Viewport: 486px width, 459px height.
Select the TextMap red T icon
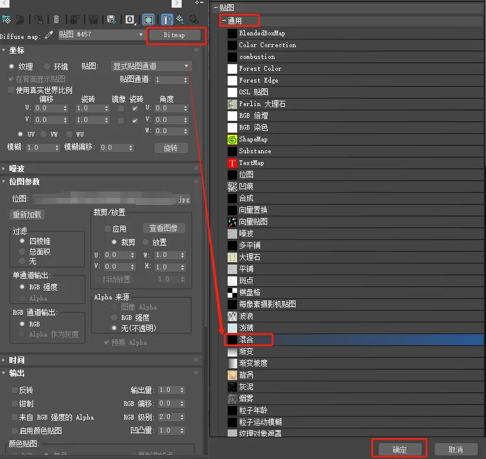click(x=232, y=163)
